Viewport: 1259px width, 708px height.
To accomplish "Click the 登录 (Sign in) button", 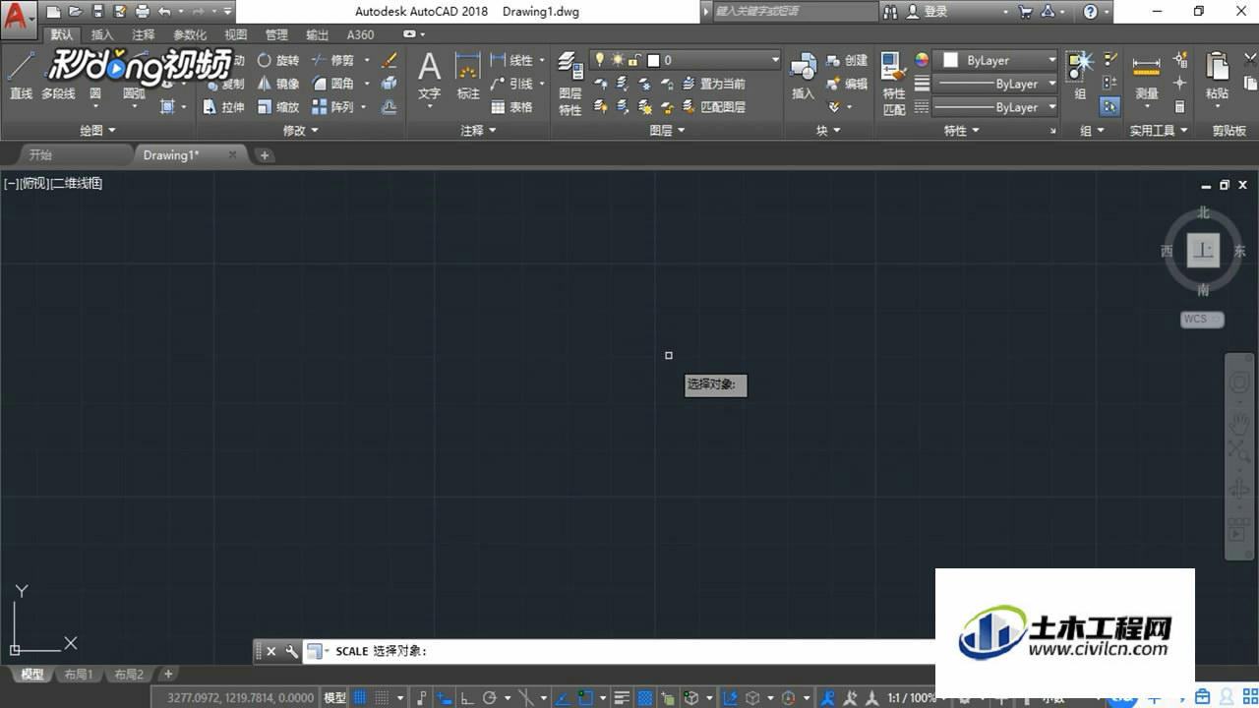I will pos(928,12).
